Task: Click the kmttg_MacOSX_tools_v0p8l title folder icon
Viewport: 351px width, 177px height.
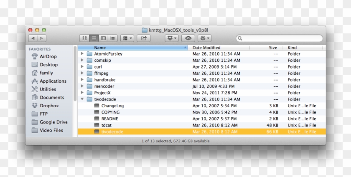Action: [145, 30]
